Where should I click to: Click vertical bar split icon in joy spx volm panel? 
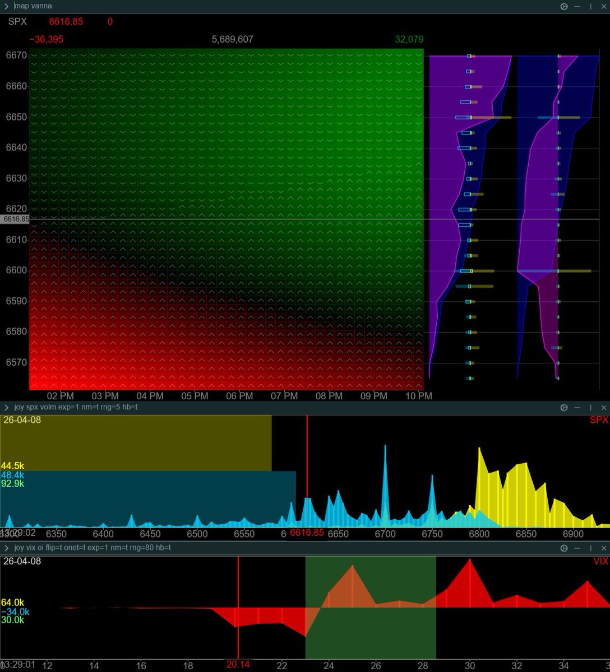(x=590, y=408)
